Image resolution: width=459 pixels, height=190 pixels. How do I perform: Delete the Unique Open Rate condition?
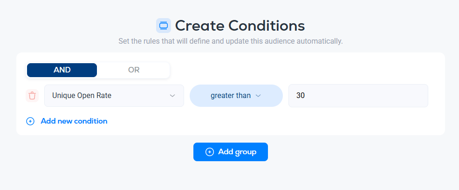32,96
